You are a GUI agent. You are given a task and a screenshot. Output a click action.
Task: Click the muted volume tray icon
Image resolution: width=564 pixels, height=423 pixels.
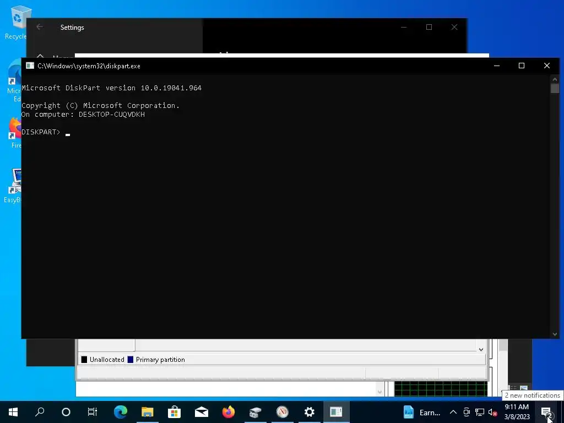[492, 412]
